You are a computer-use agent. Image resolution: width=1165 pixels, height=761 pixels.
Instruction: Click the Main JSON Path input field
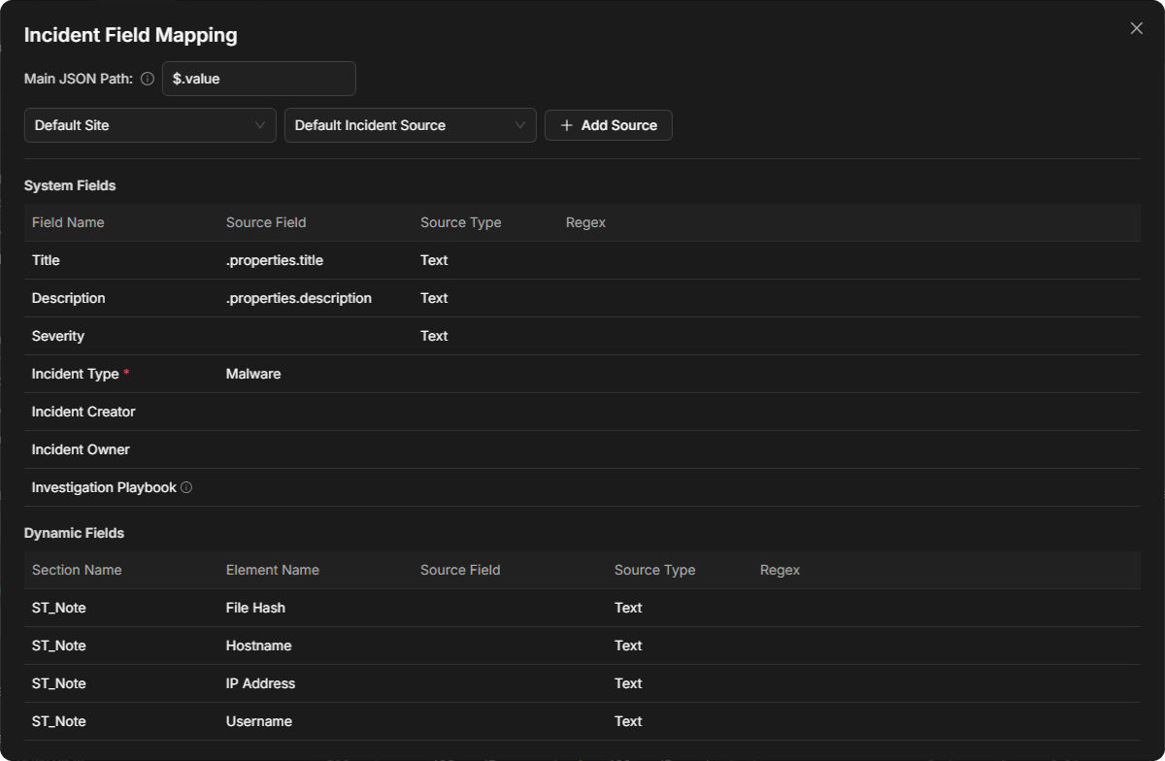pyautogui.click(x=259, y=79)
